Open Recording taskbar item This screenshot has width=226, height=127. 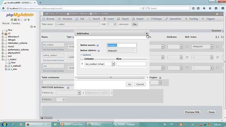click(x=100, y=125)
